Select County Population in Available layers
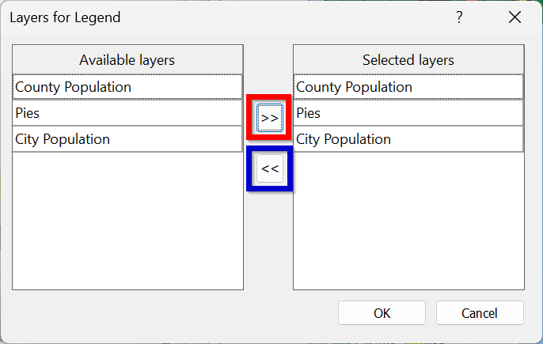The image size is (543, 344). click(127, 87)
